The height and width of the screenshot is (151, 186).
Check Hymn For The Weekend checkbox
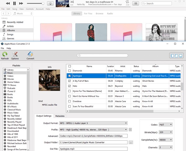(x=69, y=91)
